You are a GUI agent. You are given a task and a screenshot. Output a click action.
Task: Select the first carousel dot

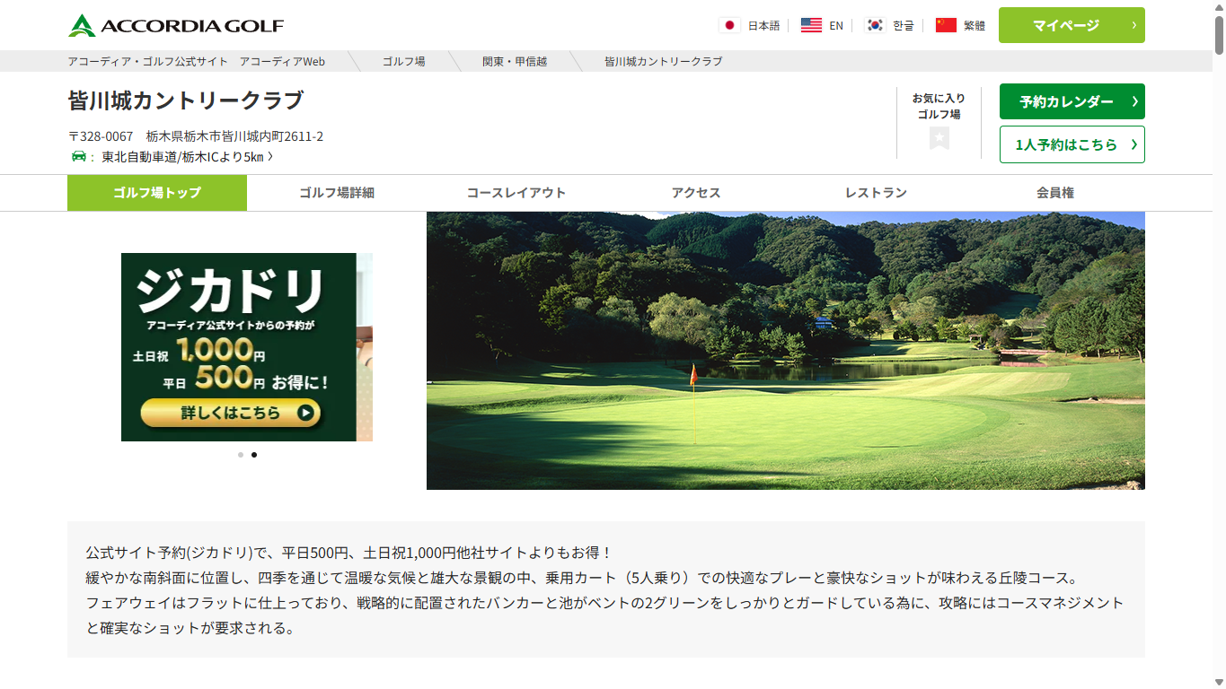coord(241,455)
